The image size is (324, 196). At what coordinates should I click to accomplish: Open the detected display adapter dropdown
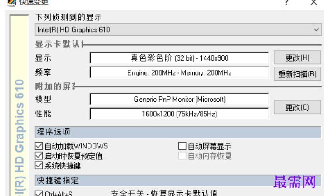click(178, 29)
